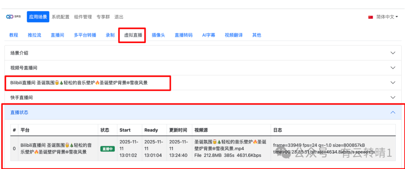This screenshot has width=405, height=169.
Task: Switch to the 直播转码 tab
Action: [x=184, y=35]
